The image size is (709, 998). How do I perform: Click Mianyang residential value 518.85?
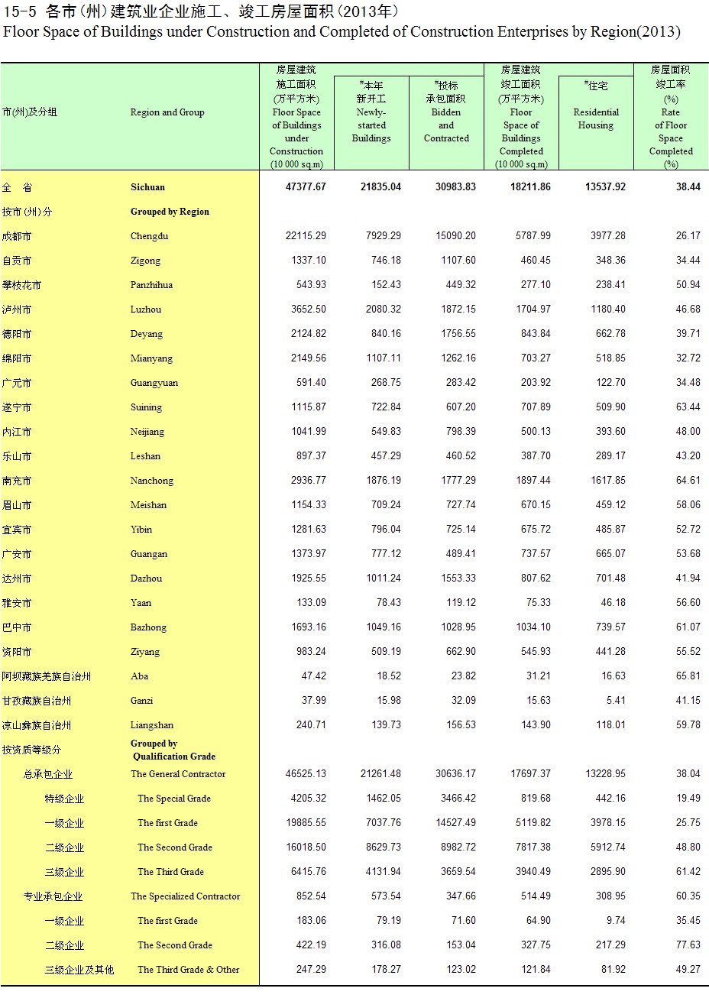point(610,358)
